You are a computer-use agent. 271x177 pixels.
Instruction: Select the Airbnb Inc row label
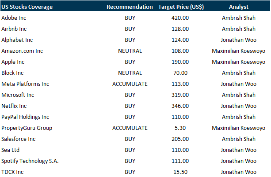tap(14, 29)
